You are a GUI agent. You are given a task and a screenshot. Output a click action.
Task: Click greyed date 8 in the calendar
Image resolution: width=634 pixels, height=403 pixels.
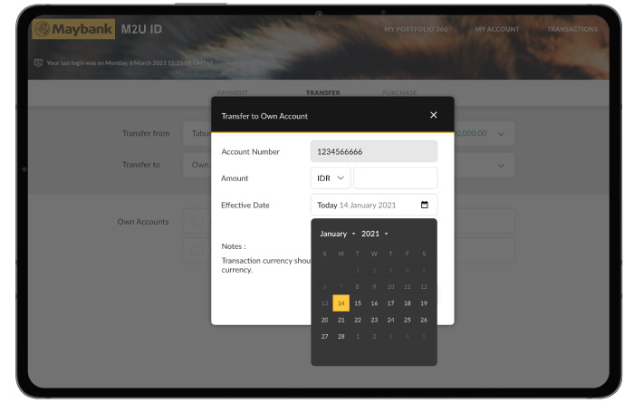(358, 286)
